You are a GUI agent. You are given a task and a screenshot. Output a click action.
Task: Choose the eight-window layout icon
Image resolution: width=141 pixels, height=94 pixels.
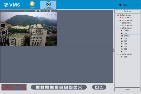pyautogui.click(x=52, y=87)
